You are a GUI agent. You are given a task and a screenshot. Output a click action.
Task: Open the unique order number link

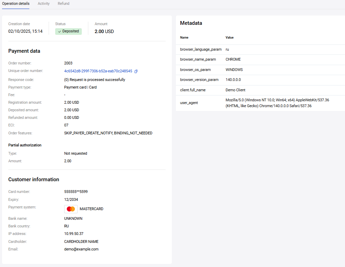(98, 71)
